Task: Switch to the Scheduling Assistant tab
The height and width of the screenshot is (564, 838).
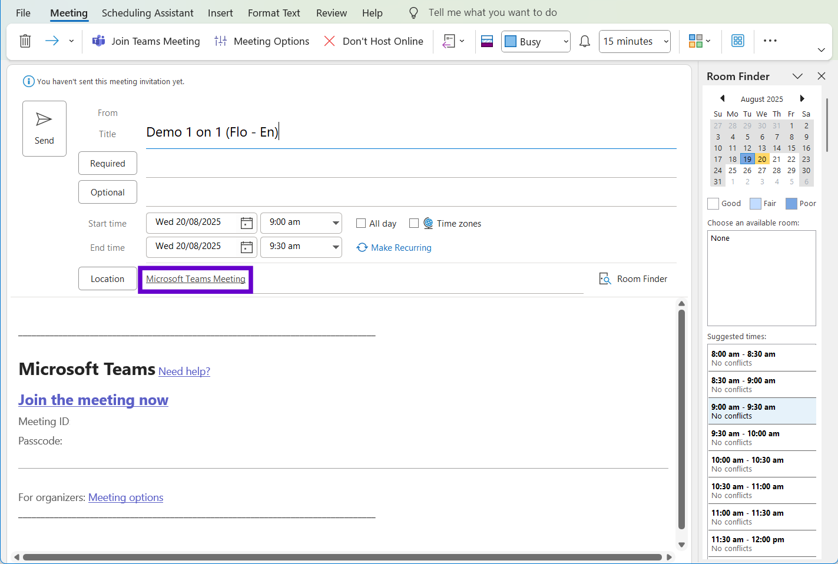Action: (x=147, y=13)
